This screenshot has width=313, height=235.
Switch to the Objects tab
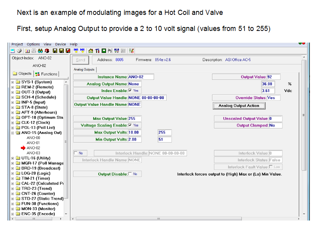[22, 74]
